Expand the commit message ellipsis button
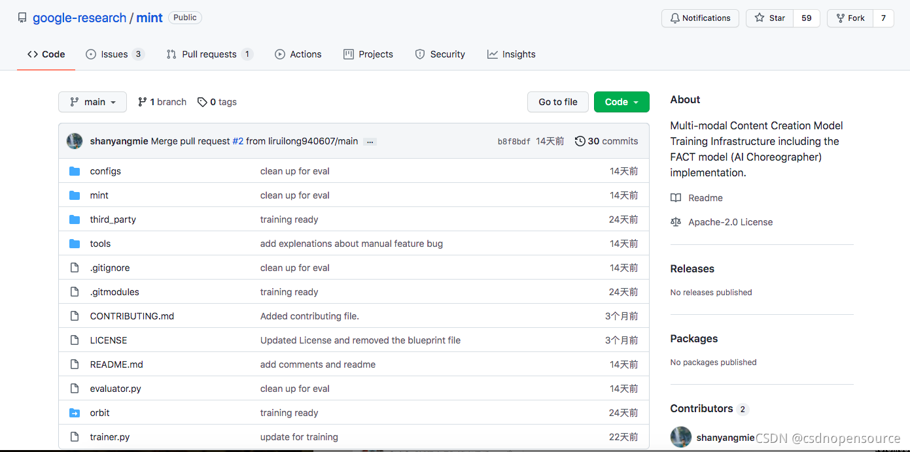910x452 pixels. coord(370,141)
